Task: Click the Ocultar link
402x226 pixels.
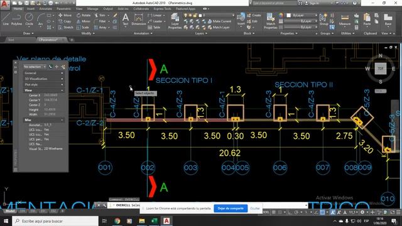Action: coord(255,208)
